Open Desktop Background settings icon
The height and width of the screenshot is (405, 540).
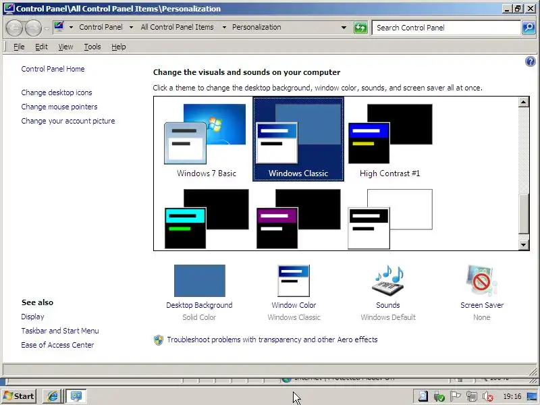pos(200,281)
